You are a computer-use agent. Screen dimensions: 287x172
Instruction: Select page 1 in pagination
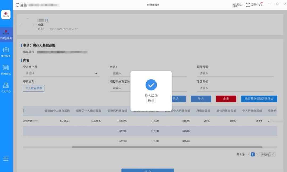tap(253, 154)
